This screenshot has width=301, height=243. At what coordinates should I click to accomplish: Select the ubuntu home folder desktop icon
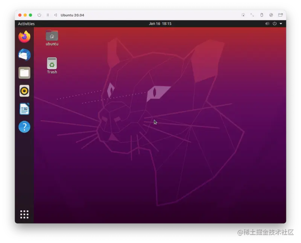click(x=52, y=38)
